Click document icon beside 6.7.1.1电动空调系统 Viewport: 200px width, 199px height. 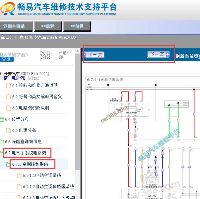point(19,176)
